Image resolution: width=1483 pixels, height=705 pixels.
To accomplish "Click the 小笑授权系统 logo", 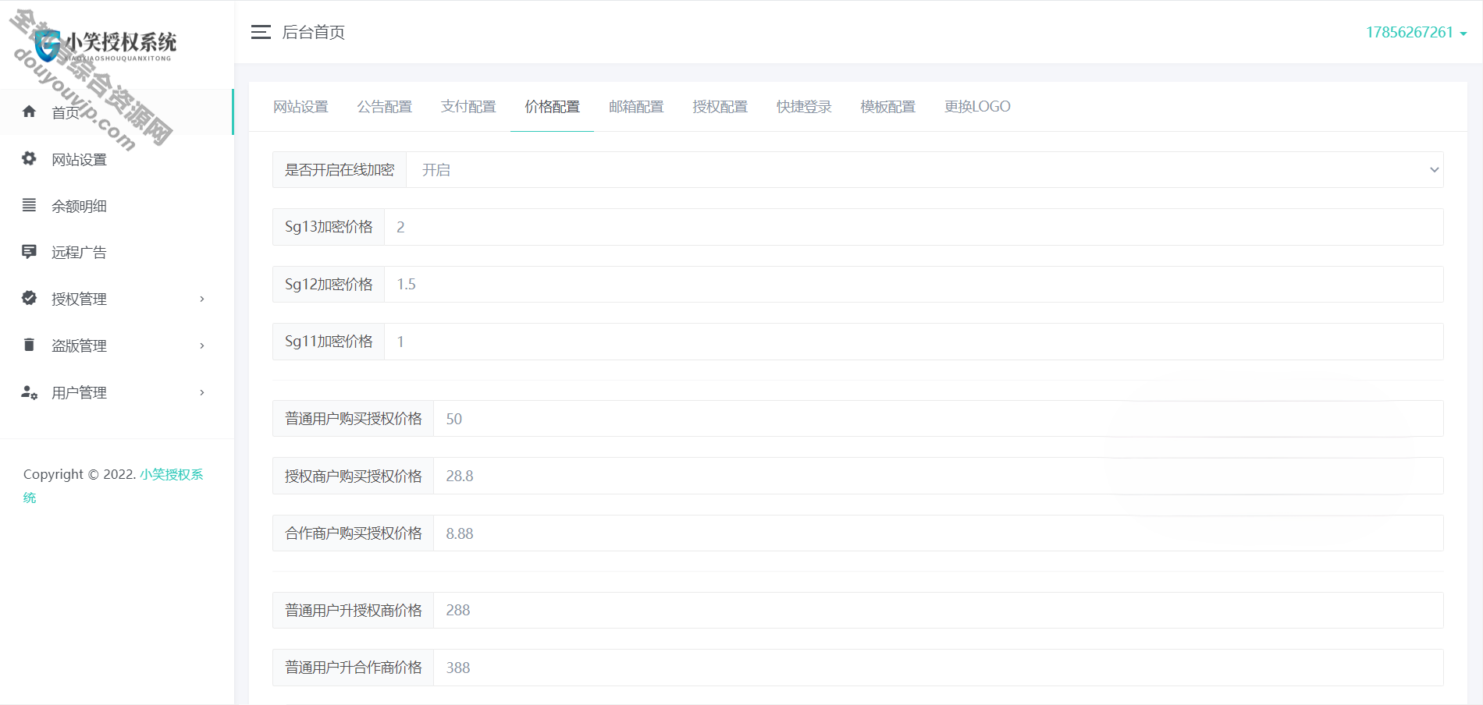I will pos(105,45).
